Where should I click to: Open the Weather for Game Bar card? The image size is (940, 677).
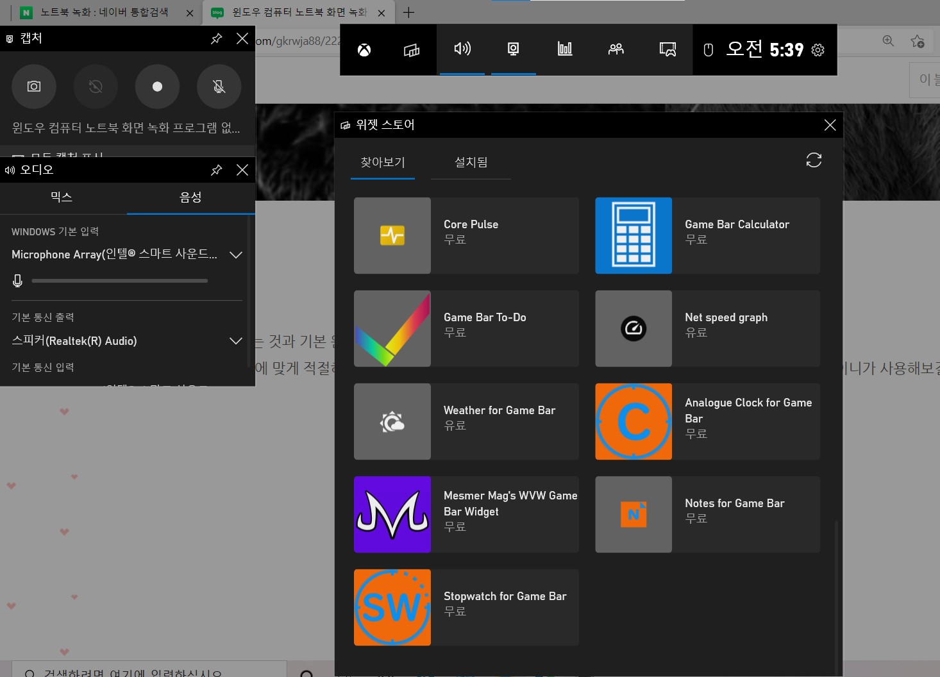466,421
